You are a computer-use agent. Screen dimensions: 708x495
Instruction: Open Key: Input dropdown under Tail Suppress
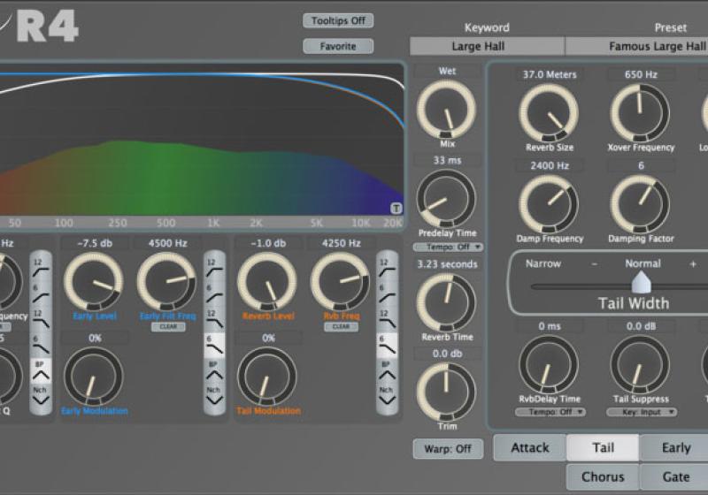click(x=641, y=412)
